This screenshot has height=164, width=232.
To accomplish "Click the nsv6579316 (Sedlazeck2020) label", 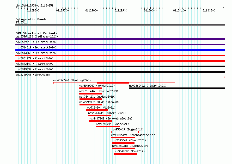I will [36, 42].
